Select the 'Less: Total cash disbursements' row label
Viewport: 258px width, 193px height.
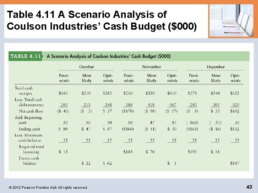[29, 102]
